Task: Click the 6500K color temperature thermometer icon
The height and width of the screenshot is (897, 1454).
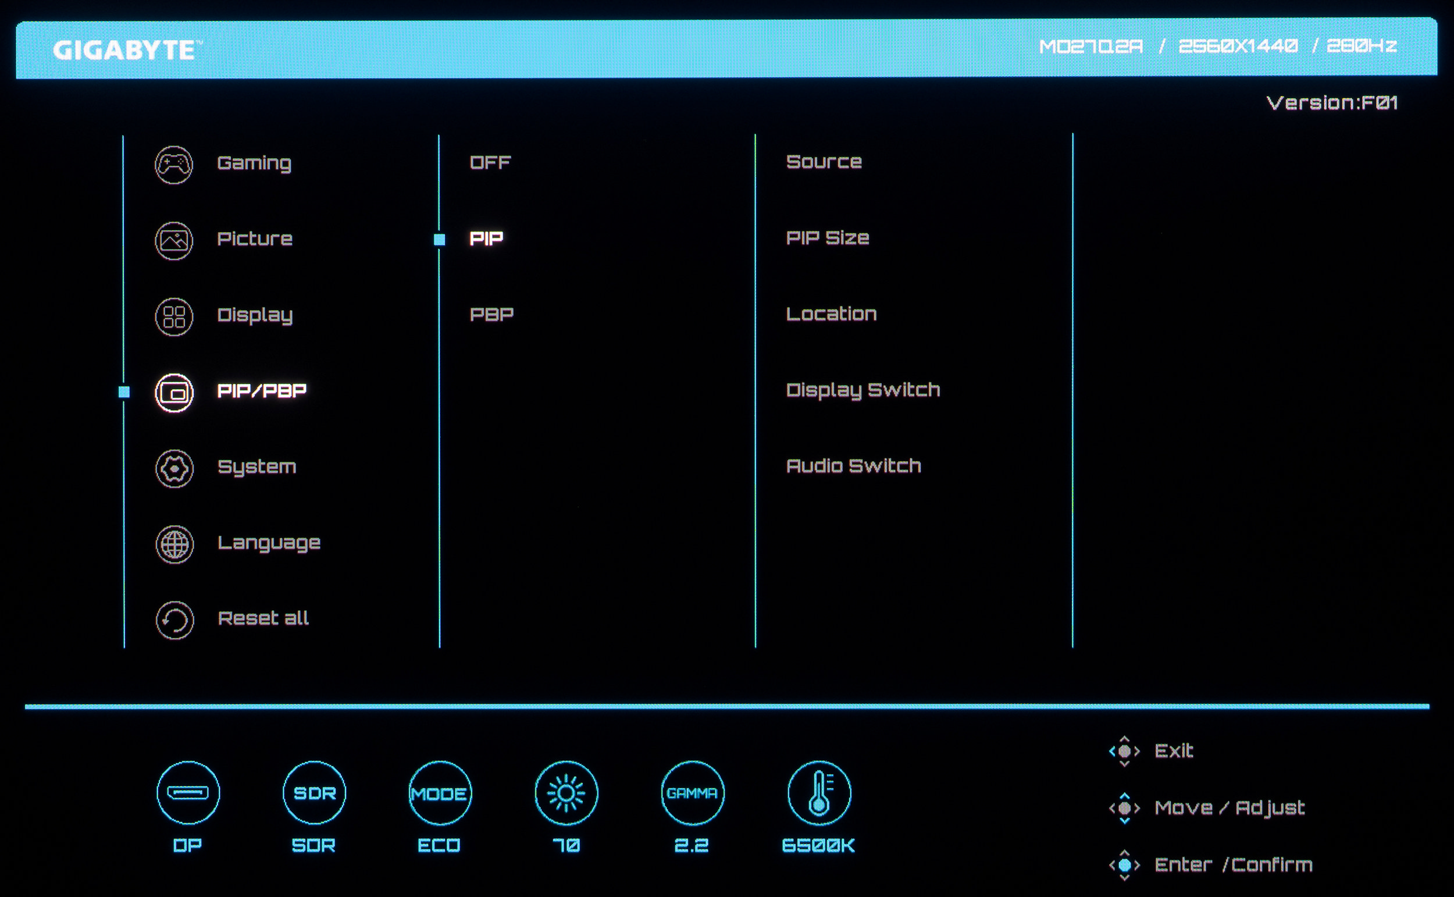Action: [x=819, y=793]
